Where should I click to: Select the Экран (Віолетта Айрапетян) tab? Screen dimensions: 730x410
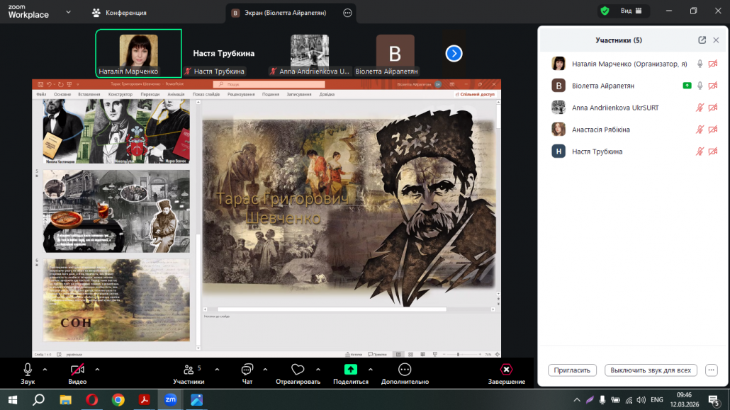(283, 13)
